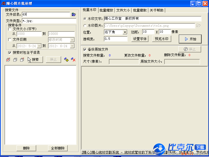Click the app logo in title bar

[x=3, y=3]
